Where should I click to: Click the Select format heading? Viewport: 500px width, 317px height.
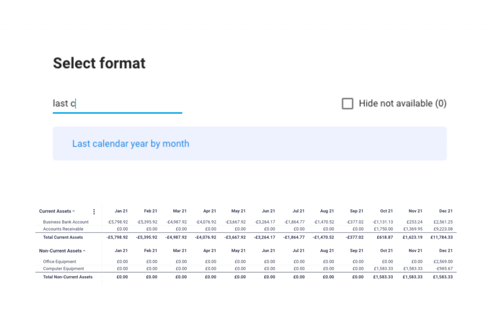(x=99, y=63)
